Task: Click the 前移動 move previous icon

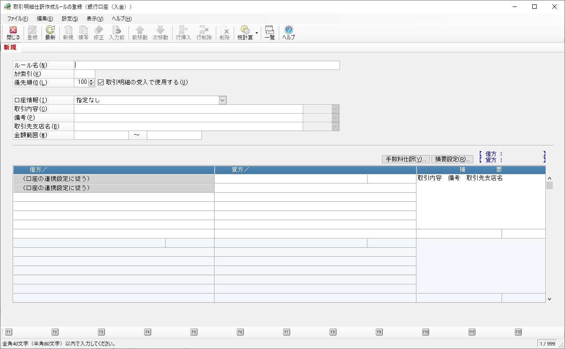Action: coord(140,33)
